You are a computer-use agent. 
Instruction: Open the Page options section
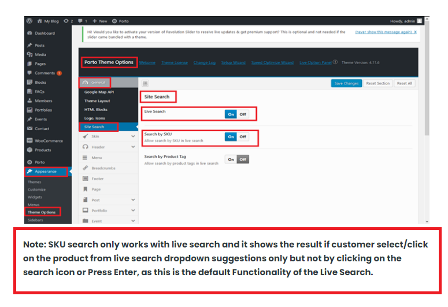109,189
